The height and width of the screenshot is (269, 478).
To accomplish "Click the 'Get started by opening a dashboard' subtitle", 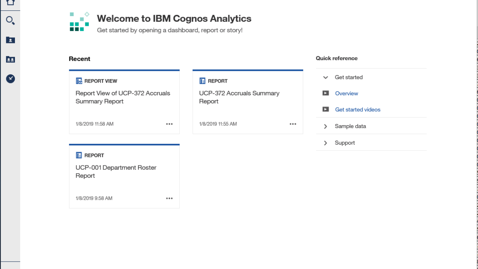I will coord(170,30).
